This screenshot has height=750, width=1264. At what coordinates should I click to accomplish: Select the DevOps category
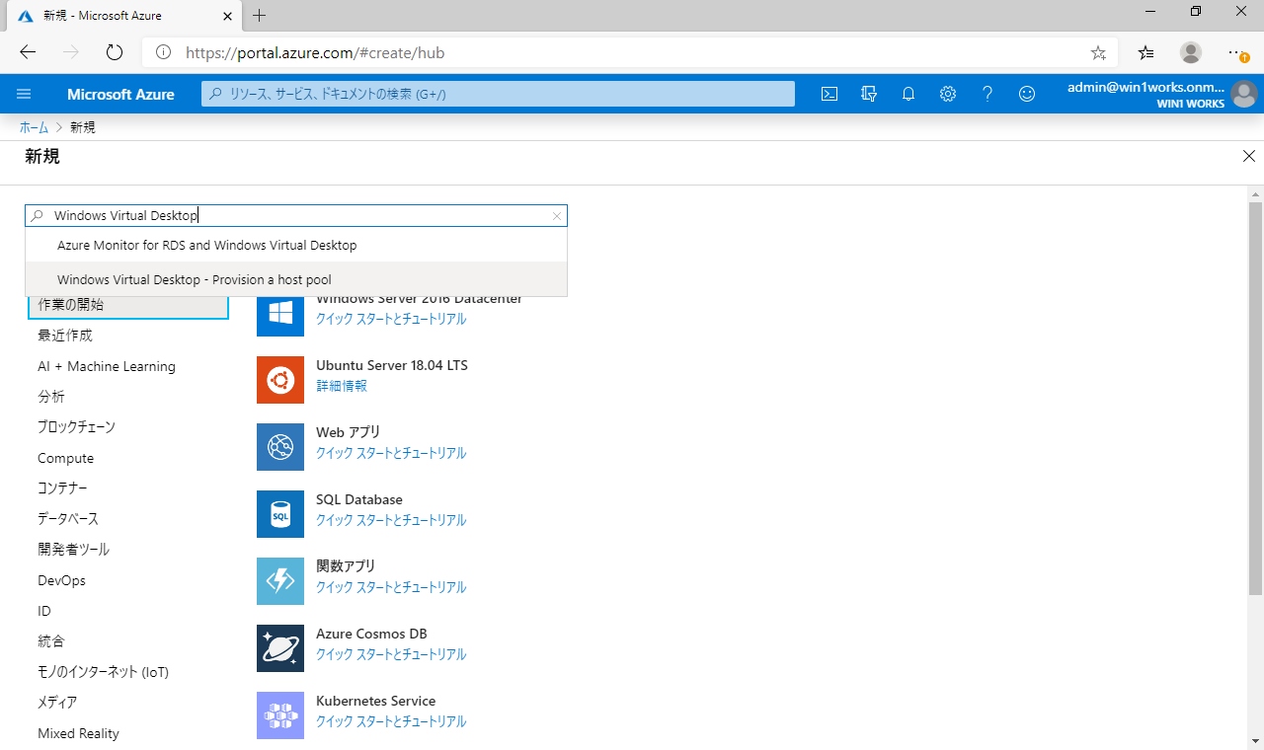(61, 580)
